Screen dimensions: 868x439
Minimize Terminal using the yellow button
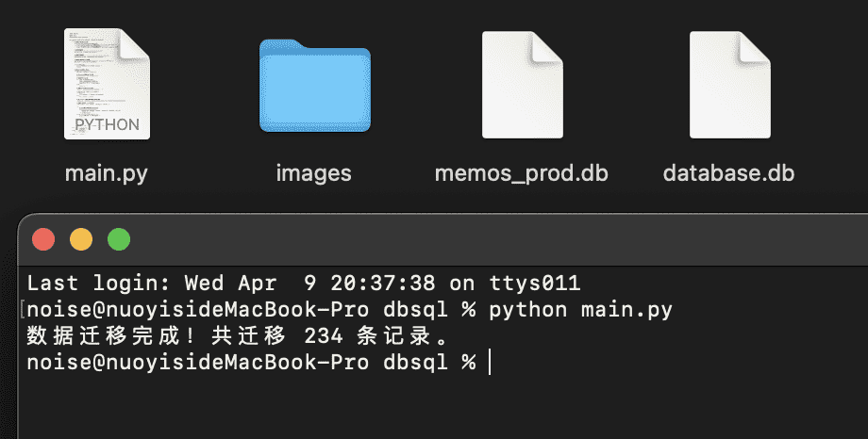(x=81, y=240)
